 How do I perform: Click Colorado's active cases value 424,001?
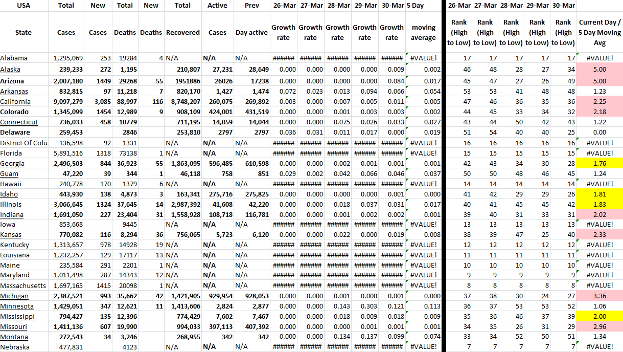[x=217, y=112]
